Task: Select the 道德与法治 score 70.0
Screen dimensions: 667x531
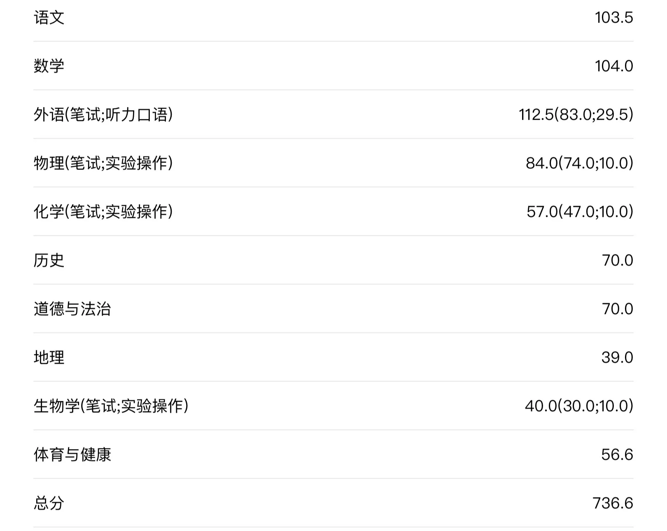Action: (617, 309)
